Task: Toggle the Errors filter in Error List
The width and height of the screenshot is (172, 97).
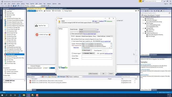Action: 45,77
